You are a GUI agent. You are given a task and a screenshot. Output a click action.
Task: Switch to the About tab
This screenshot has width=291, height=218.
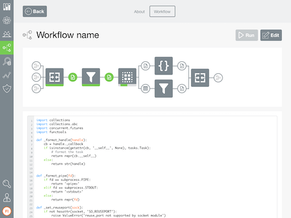139,12
